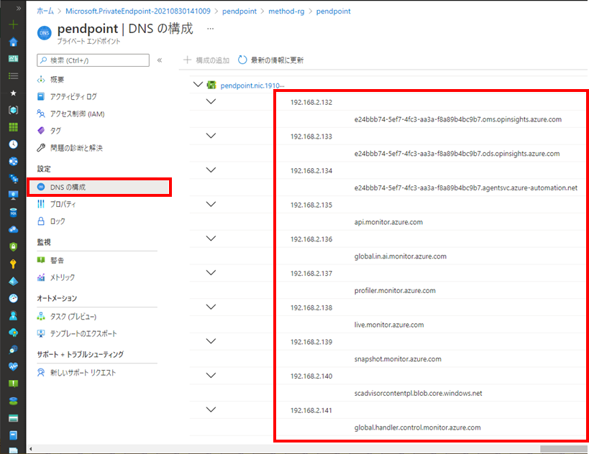Open the blue heart health icon
Image resolution: width=589 pixels, height=454 pixels.
(13, 366)
